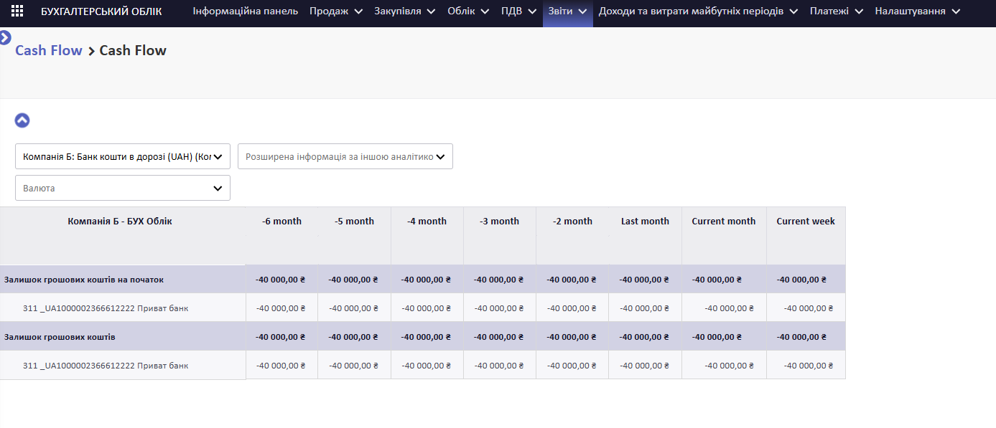Open Доходи та витрати майбутніх періодів menu

tap(699, 11)
